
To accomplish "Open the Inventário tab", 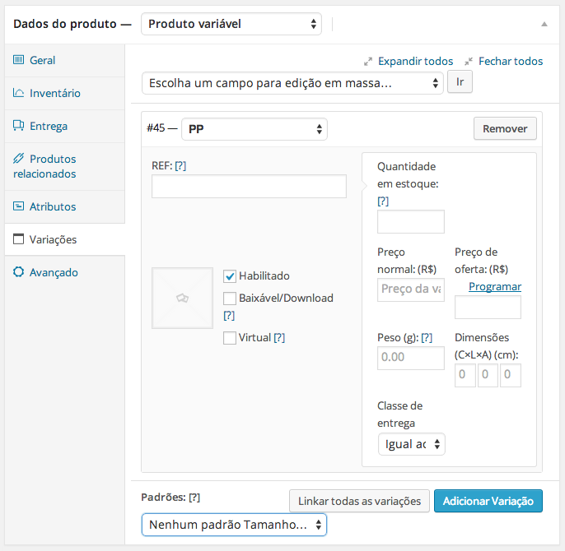I will 55,93.
